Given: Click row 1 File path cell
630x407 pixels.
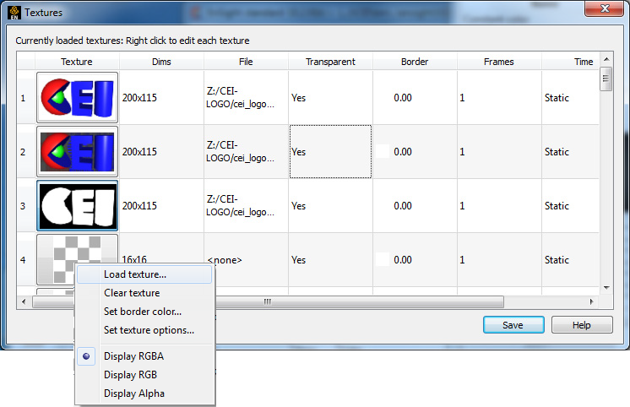Looking at the screenshot, I should (x=246, y=97).
